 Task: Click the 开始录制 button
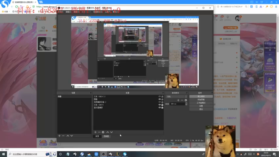201,99
